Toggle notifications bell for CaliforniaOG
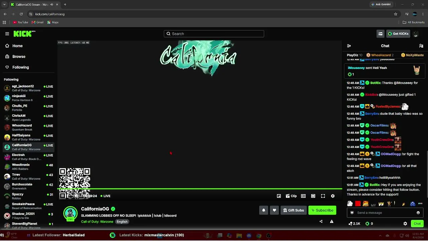Viewport: 428px width, 241px height. (x=263, y=210)
